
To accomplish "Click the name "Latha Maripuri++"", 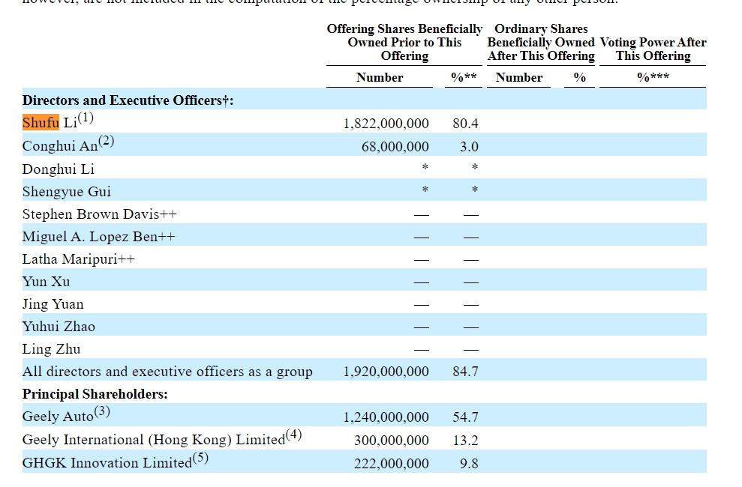I will coord(79,258).
